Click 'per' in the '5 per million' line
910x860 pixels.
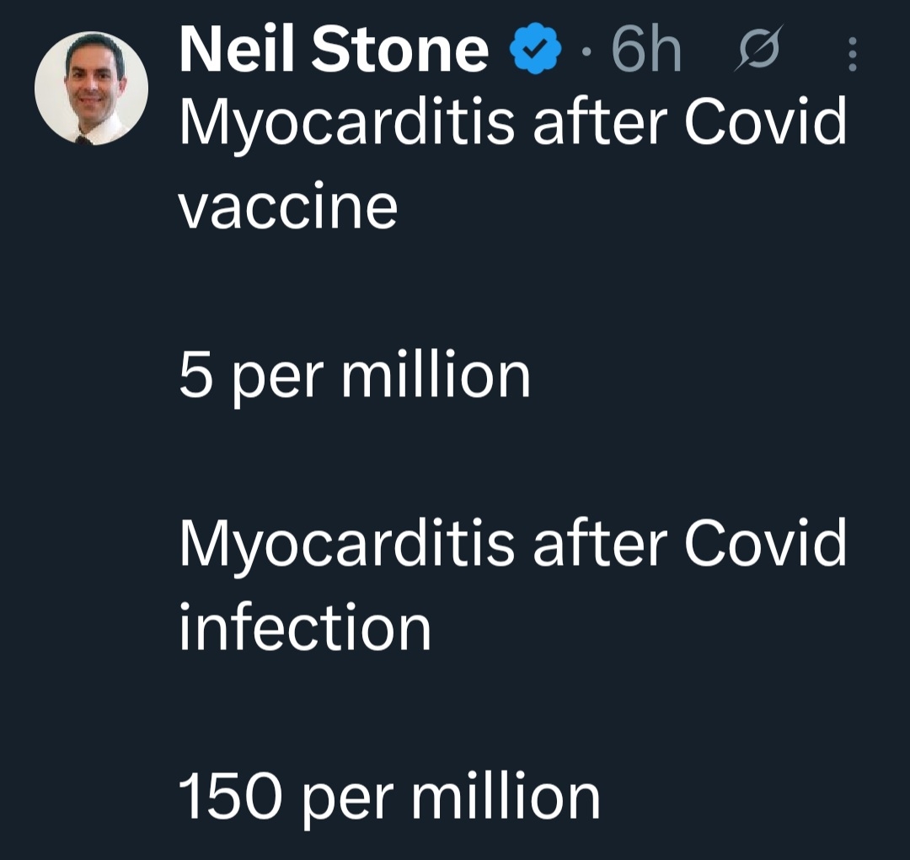coord(276,379)
